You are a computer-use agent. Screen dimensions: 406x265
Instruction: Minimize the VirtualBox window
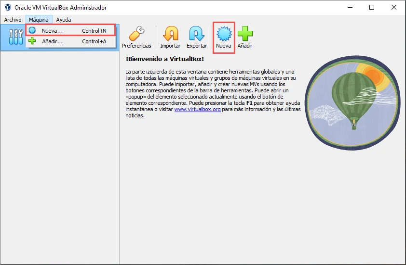[x=350, y=8]
